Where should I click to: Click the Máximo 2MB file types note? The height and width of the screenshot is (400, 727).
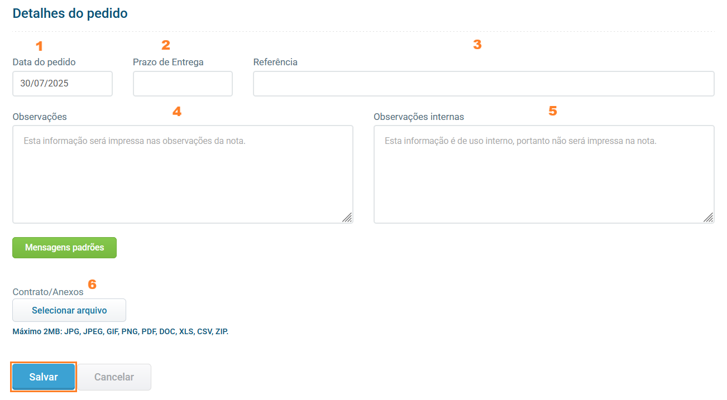121,331
